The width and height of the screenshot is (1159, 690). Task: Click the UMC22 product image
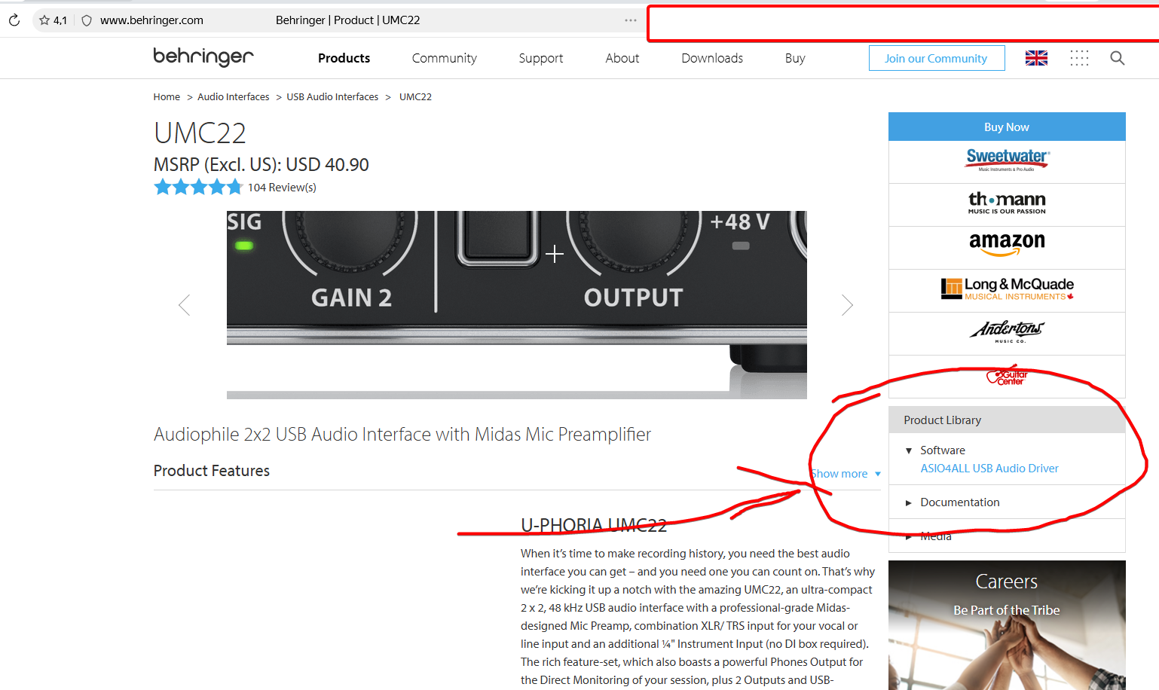tap(517, 305)
